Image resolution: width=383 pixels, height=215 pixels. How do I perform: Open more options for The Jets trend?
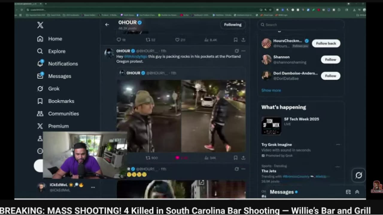click(338, 167)
